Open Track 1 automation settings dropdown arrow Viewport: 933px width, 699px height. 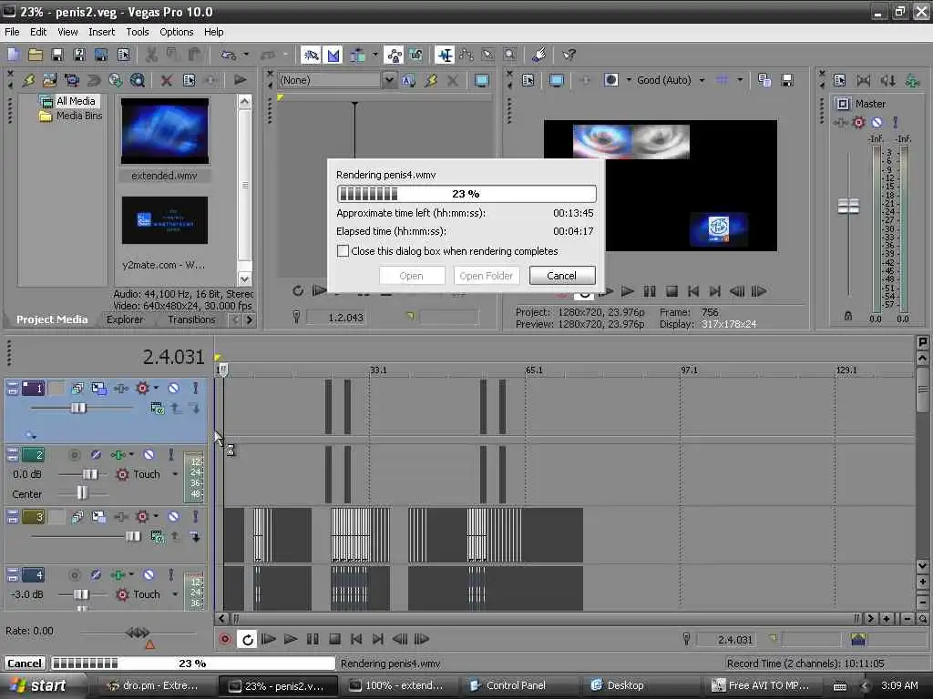click(156, 389)
